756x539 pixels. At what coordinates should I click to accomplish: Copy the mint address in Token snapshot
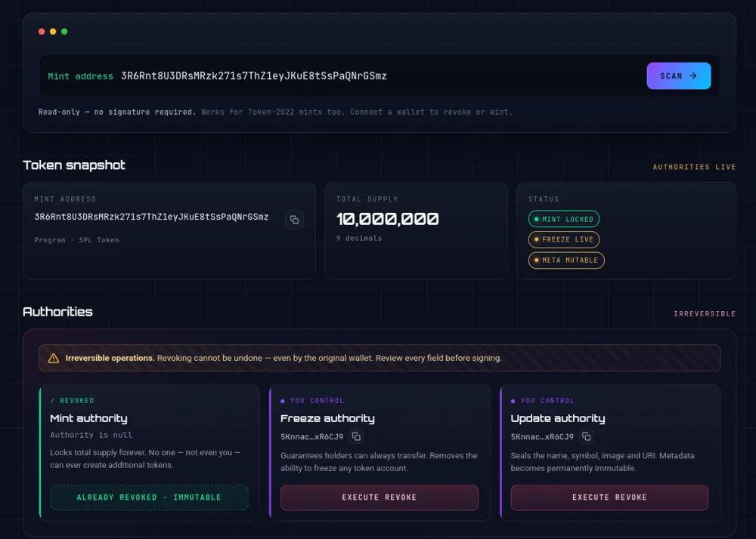(x=294, y=220)
